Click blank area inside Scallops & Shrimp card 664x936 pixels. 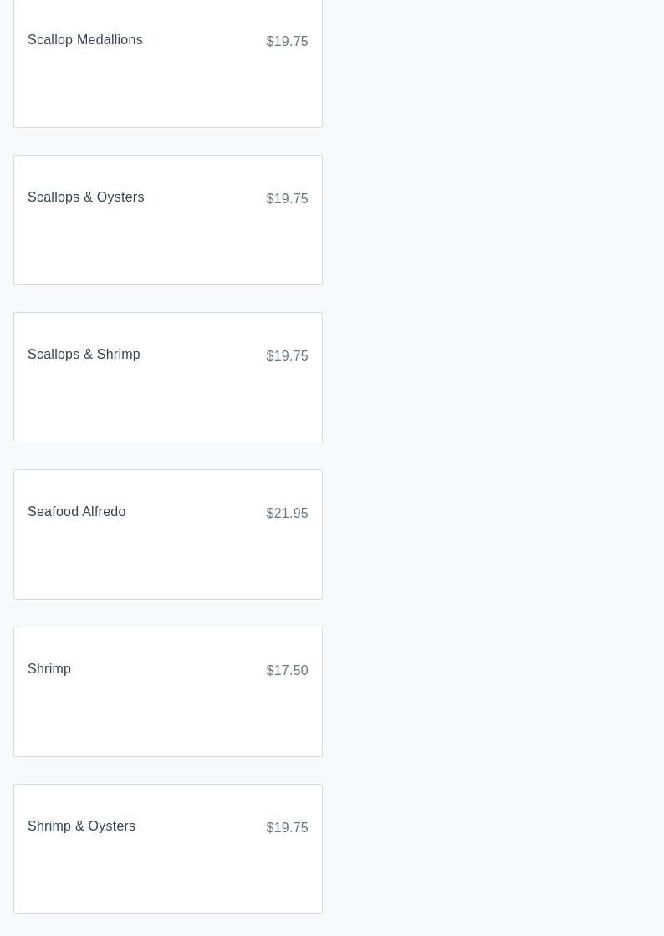[x=167, y=407]
